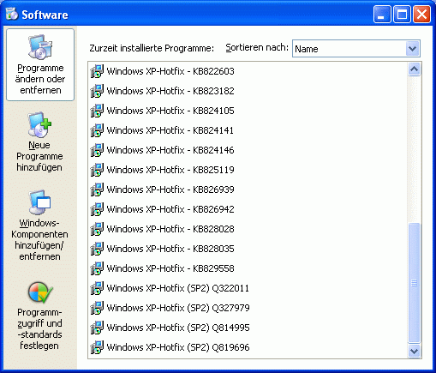Click installer icon beside KB824105
Image resolution: width=436 pixels, height=373 pixels.
[x=97, y=111]
